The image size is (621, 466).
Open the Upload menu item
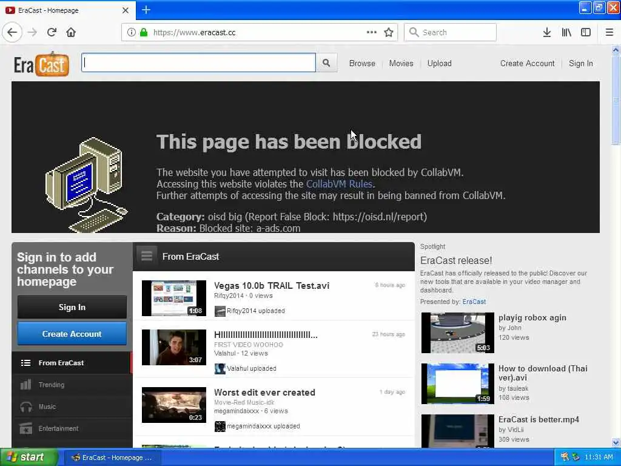click(x=439, y=63)
